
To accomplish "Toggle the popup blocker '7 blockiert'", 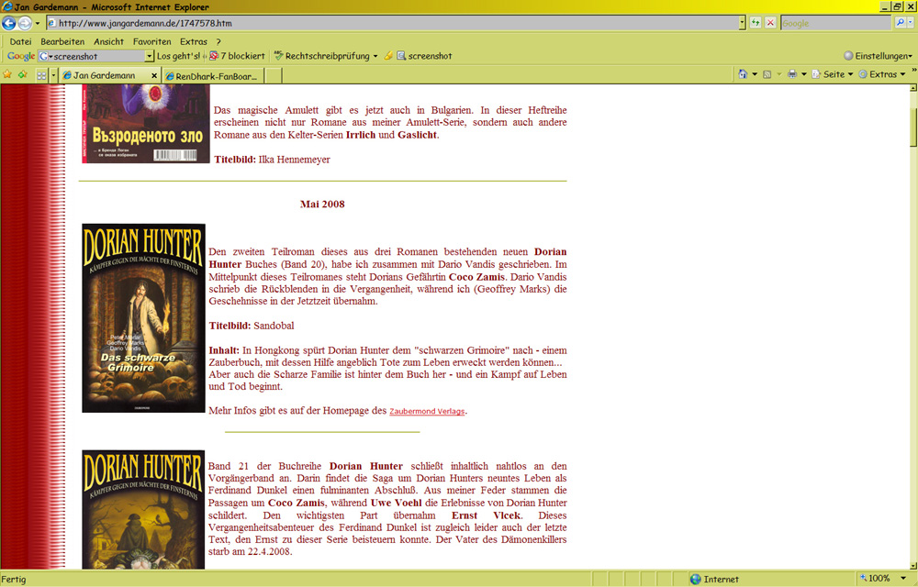I will [238, 56].
